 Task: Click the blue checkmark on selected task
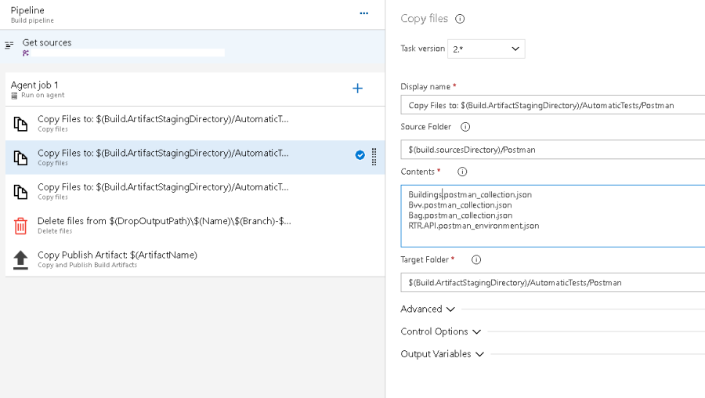[360, 155]
